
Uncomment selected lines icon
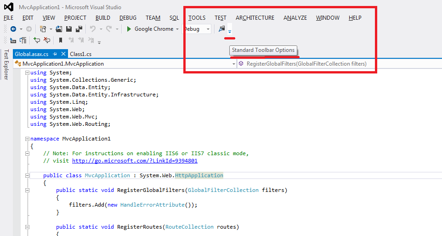click(47, 40)
